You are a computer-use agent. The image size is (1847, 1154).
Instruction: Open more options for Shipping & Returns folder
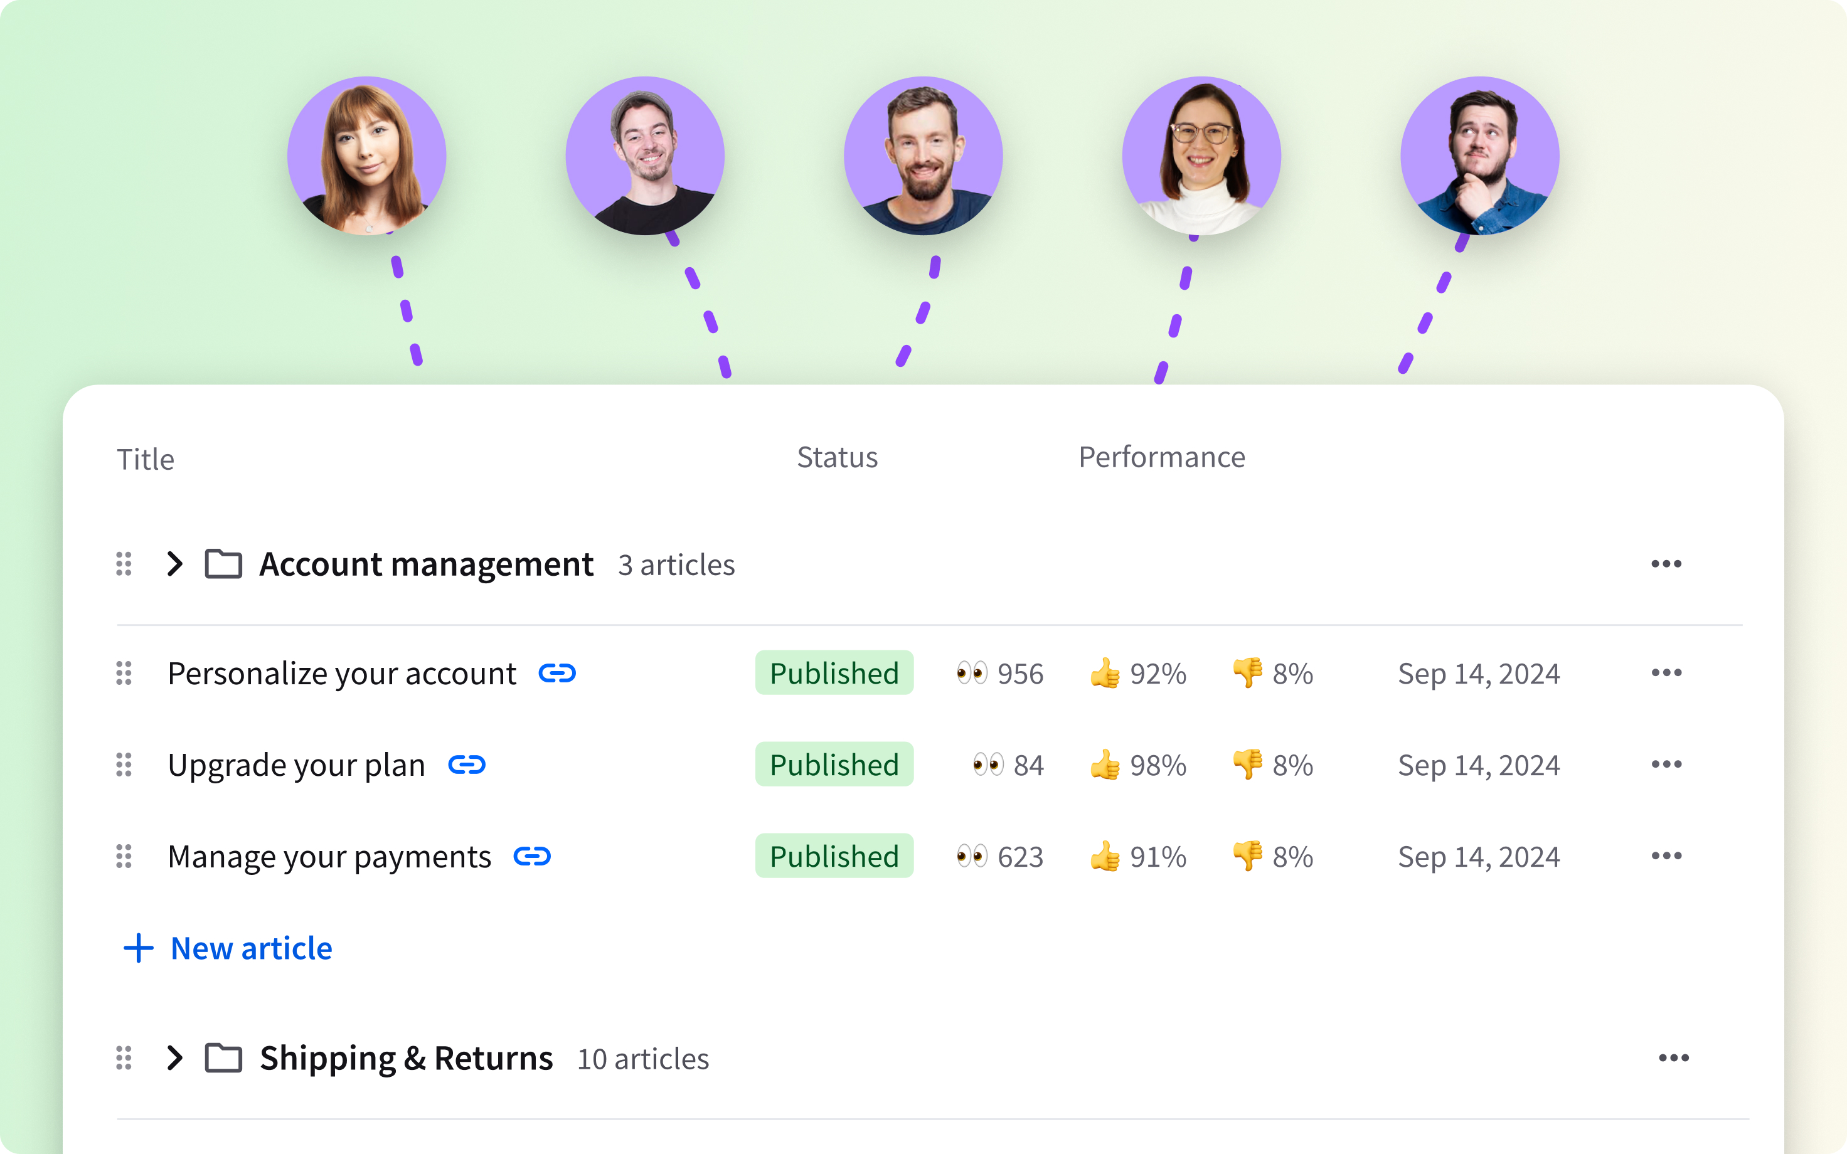pos(1673,1058)
